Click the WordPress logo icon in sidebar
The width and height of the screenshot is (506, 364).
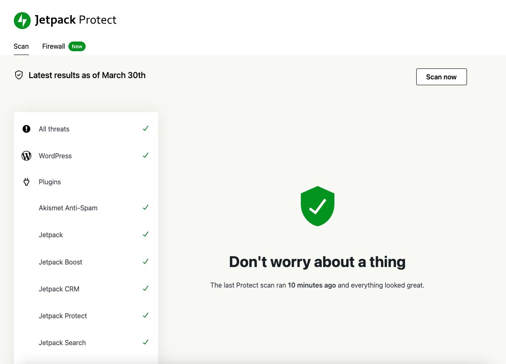click(26, 156)
